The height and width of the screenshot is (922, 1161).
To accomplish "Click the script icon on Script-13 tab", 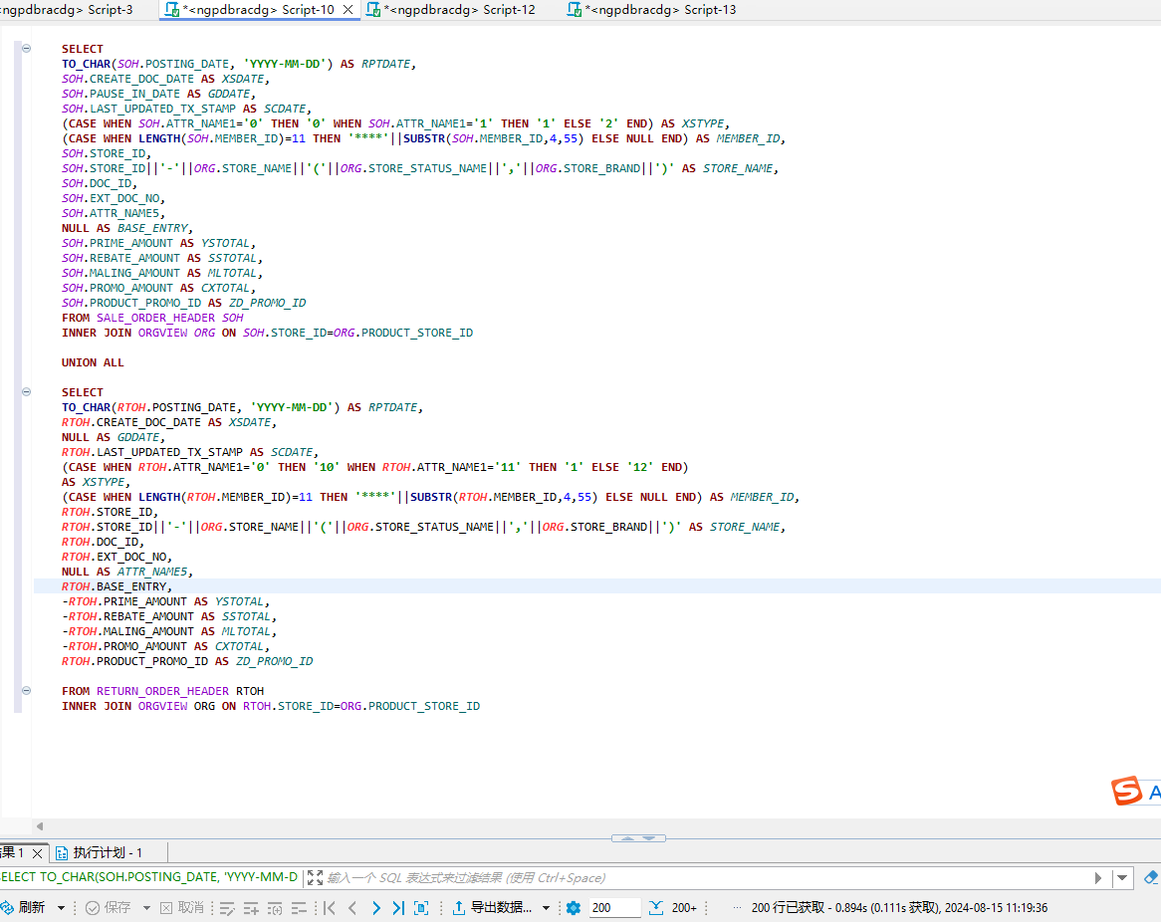I will (x=575, y=10).
